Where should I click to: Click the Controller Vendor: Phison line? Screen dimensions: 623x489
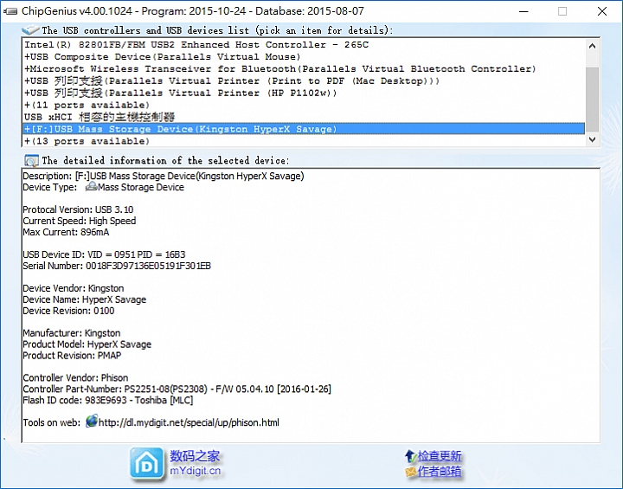coord(75,377)
